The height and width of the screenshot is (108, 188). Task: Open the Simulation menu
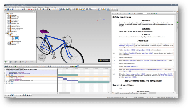(x=28, y=7)
